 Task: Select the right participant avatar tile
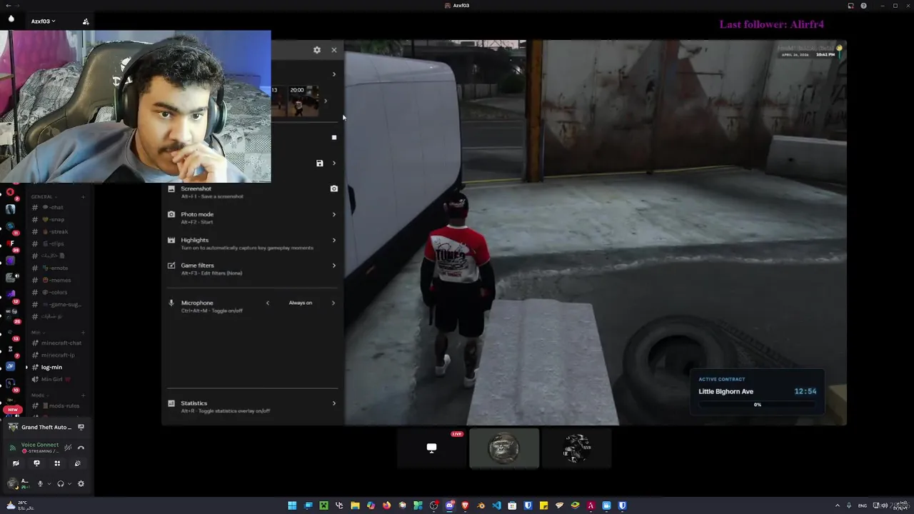(576, 448)
